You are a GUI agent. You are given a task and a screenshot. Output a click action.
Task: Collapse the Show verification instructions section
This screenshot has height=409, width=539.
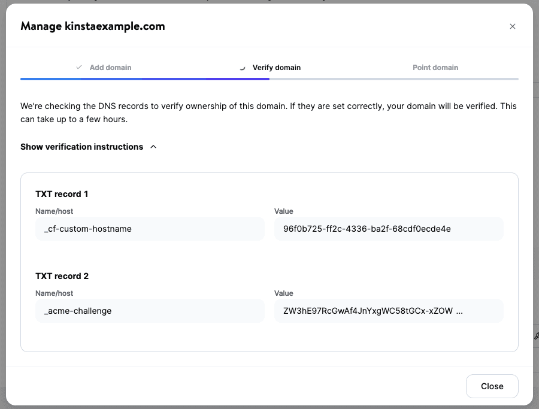tap(81, 147)
